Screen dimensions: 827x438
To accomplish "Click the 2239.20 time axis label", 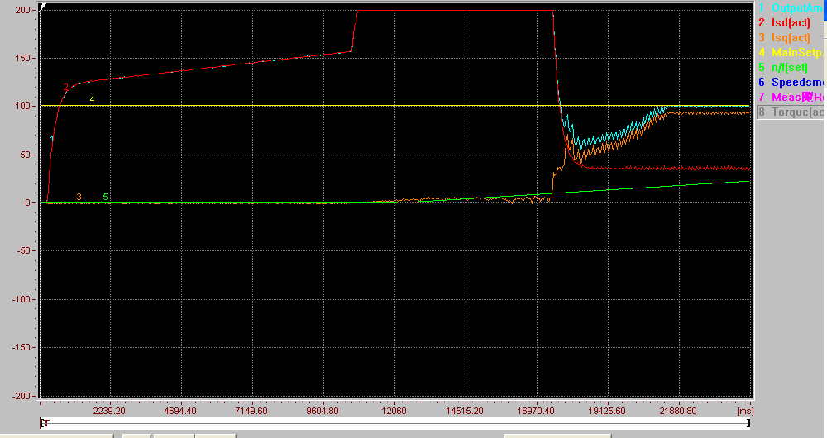I will coord(109,411).
